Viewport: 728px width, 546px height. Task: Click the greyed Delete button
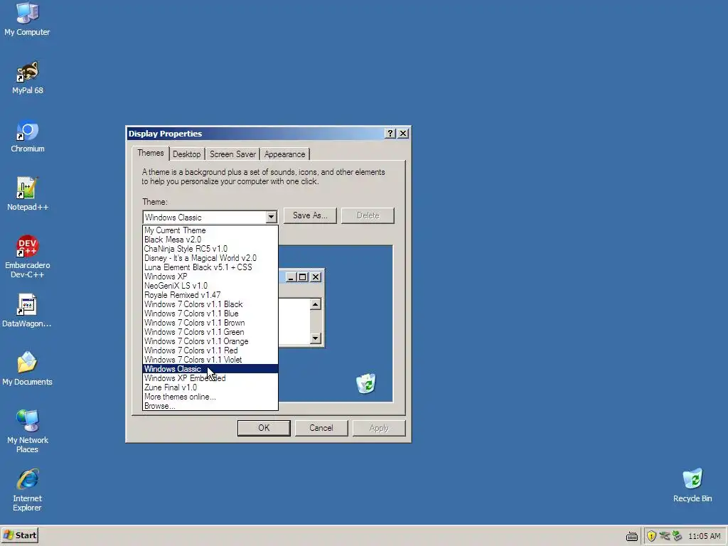click(x=368, y=215)
